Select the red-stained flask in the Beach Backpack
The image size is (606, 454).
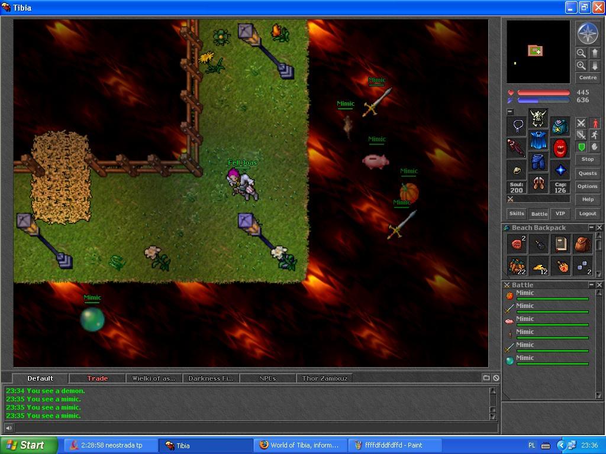click(561, 266)
